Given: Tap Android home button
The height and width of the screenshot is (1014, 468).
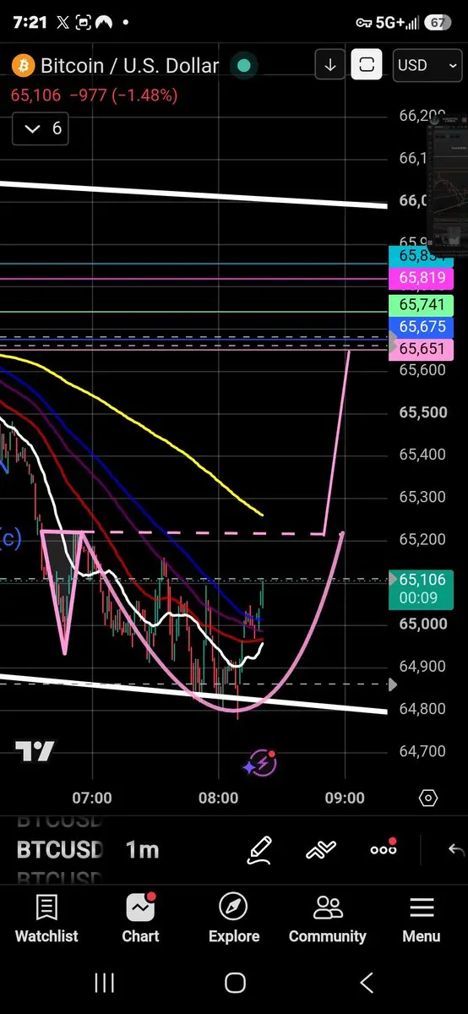Looking at the screenshot, I should pyautogui.click(x=235, y=983).
